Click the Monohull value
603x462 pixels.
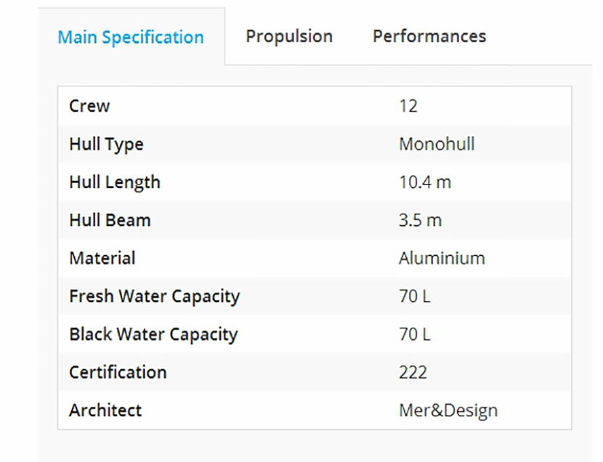(x=437, y=144)
